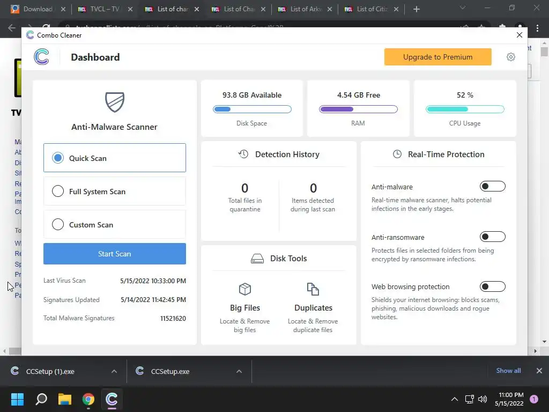Click Total Malware Signatures value 11521620
This screenshot has height=412, width=549.
[173, 319]
